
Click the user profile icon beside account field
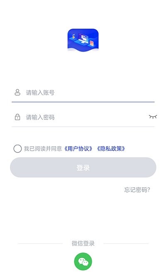click(x=17, y=92)
